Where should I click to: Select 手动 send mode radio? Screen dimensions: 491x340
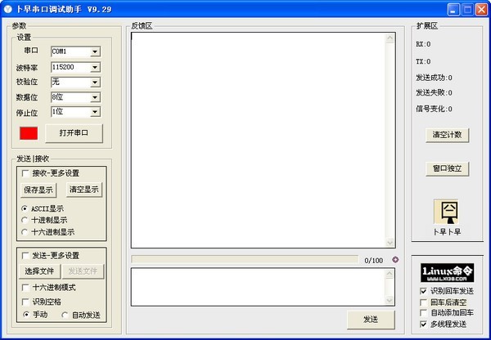pos(26,315)
